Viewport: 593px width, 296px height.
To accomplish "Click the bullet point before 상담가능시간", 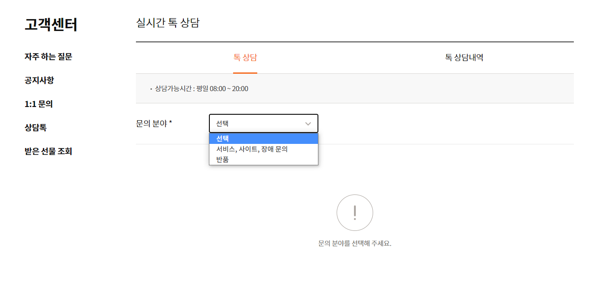I will [x=151, y=89].
